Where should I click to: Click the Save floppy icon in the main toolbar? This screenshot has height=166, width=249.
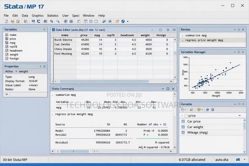pos(12,21)
